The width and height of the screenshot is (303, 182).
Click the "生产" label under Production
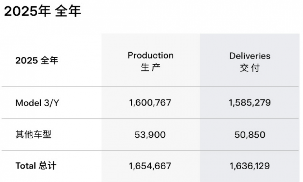pyautogui.click(x=150, y=68)
